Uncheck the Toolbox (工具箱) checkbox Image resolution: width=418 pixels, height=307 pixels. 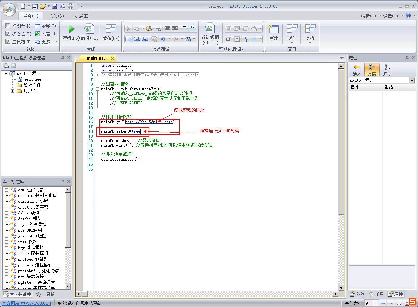(x=8, y=42)
